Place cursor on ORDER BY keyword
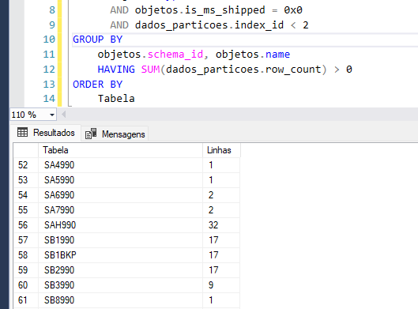 [97, 85]
